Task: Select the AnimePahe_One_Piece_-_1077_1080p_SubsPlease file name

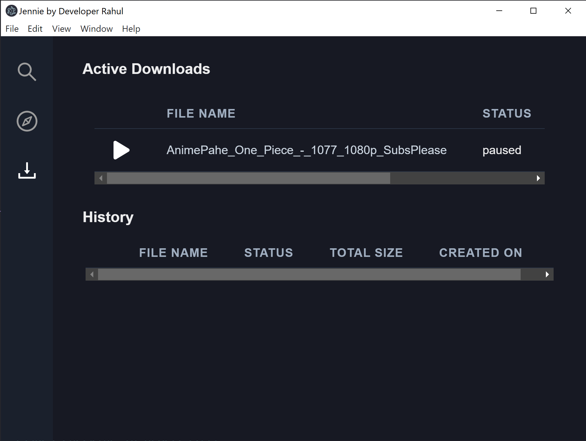Action: pos(306,150)
